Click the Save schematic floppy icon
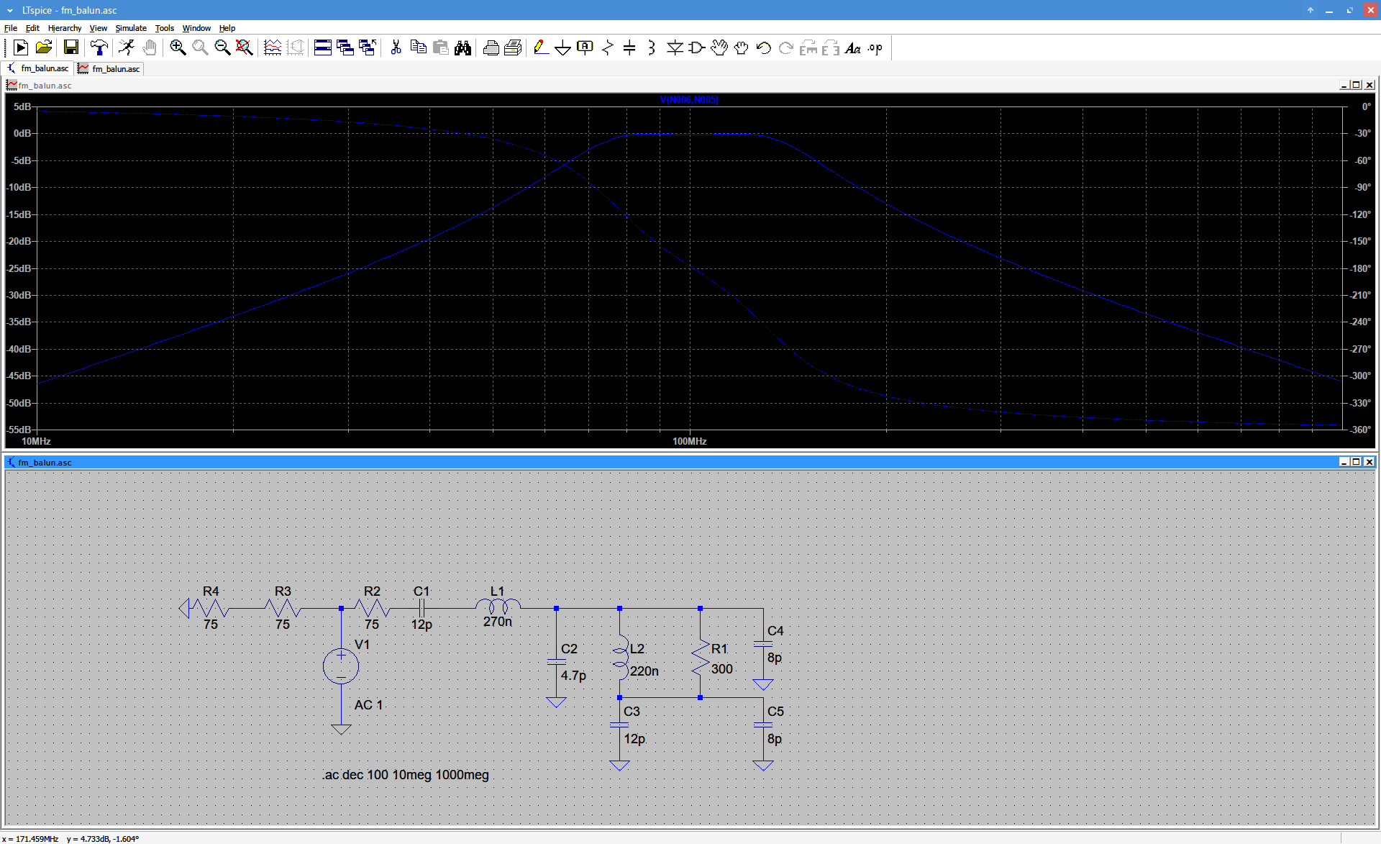The image size is (1381, 844). pyautogui.click(x=70, y=47)
